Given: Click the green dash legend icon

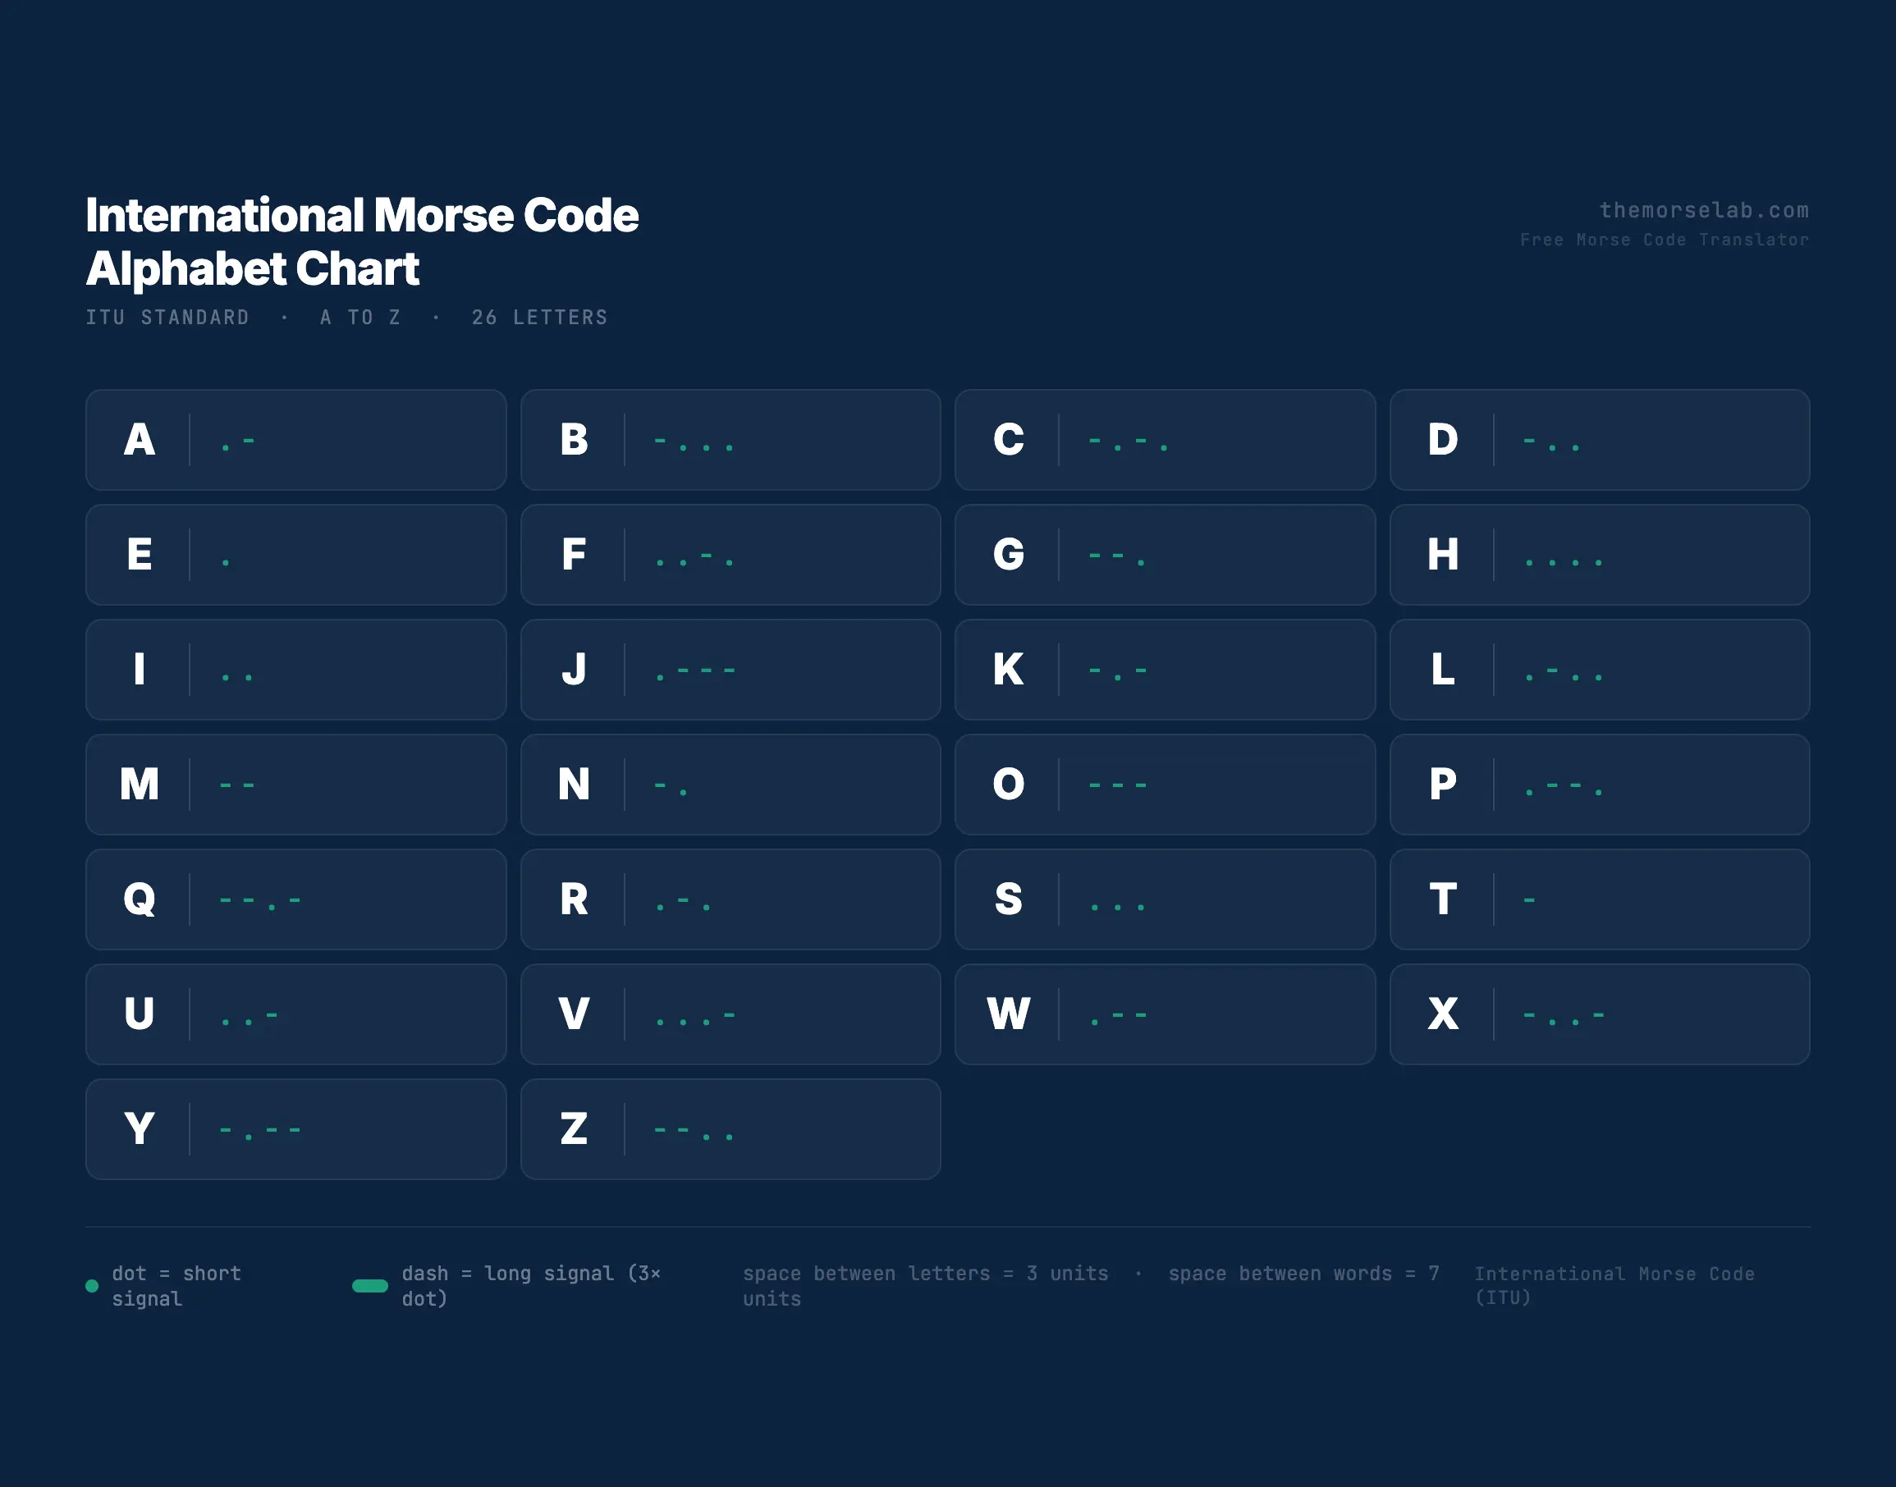Looking at the screenshot, I should [369, 1286].
